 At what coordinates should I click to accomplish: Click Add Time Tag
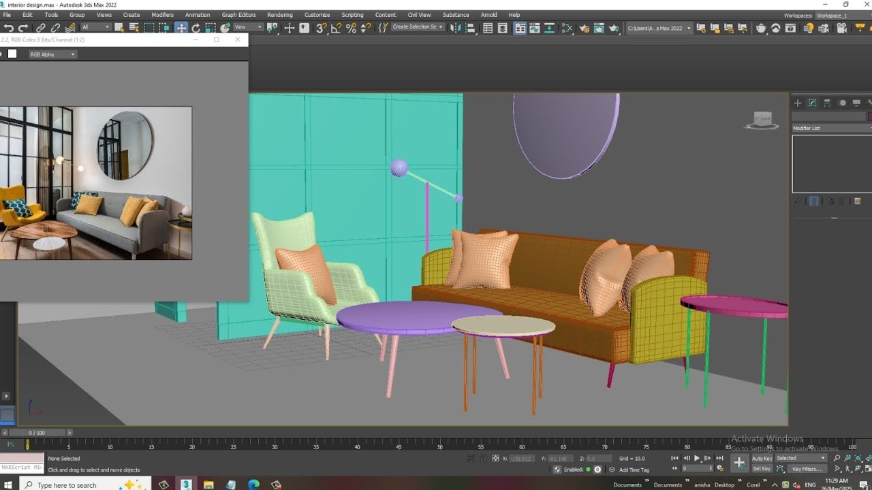point(634,470)
